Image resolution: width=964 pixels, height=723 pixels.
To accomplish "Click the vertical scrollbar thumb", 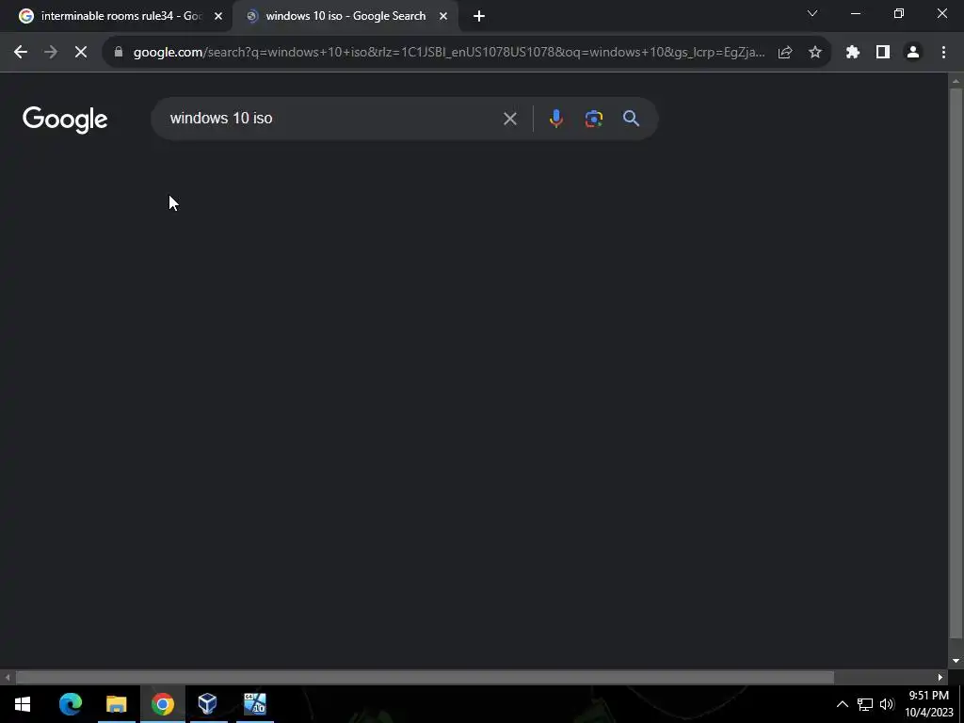I will click(956, 364).
